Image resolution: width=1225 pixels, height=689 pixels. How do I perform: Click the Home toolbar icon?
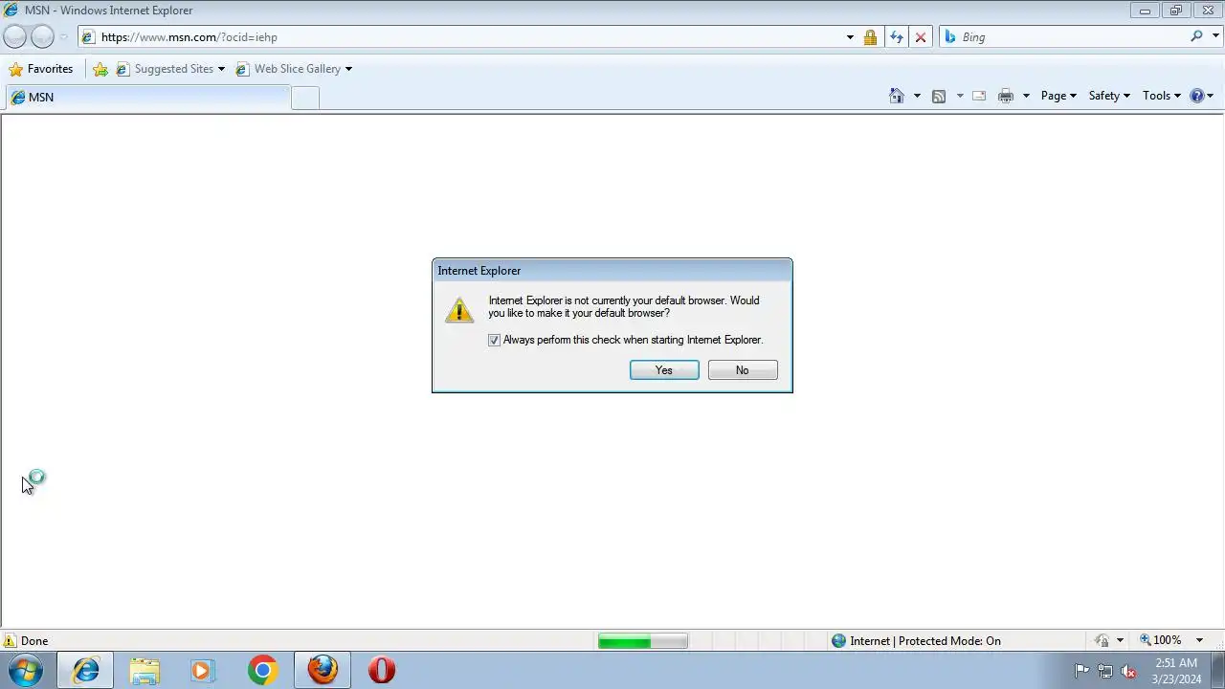(897, 96)
